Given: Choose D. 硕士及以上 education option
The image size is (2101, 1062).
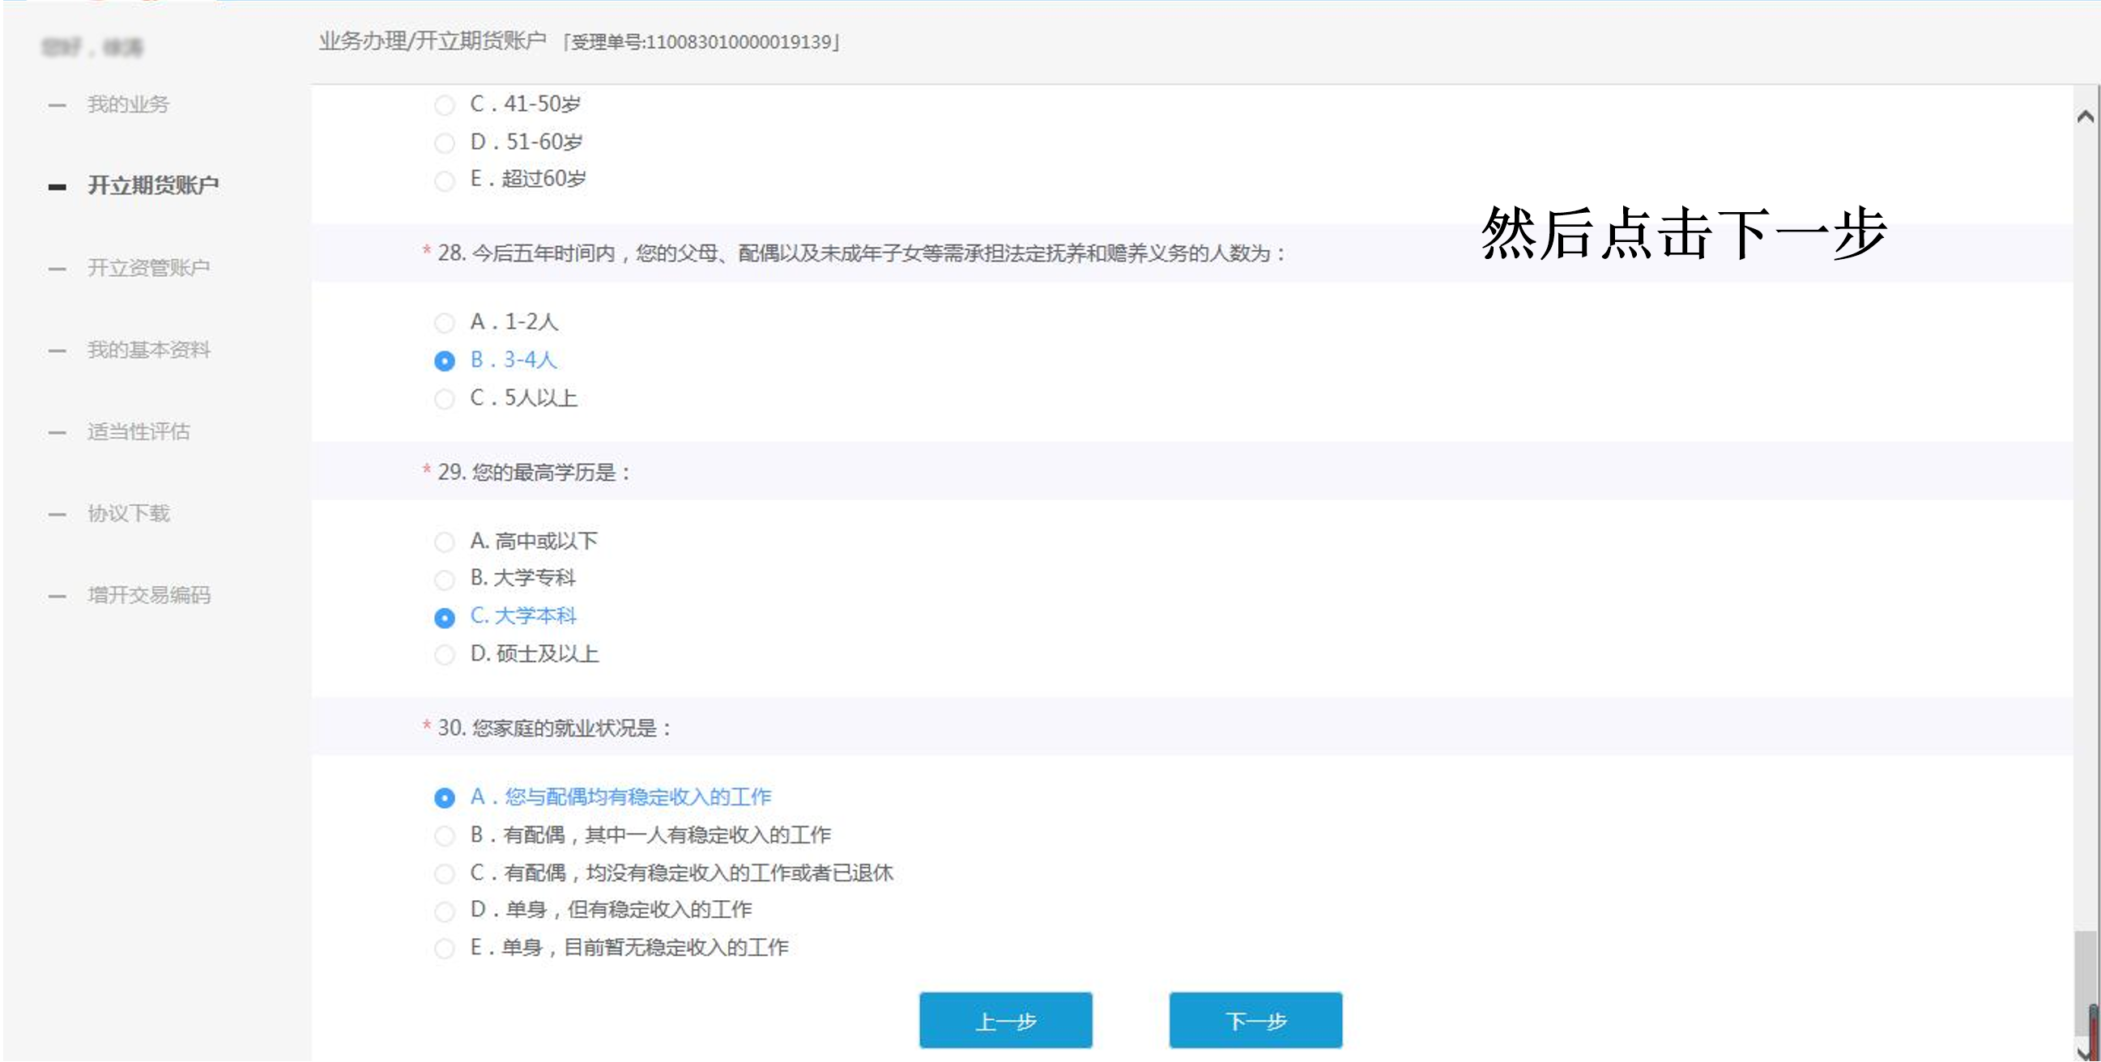Looking at the screenshot, I should 445,656.
